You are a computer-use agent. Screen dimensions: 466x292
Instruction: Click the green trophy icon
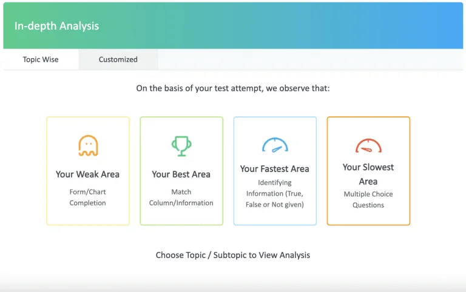pos(181,145)
